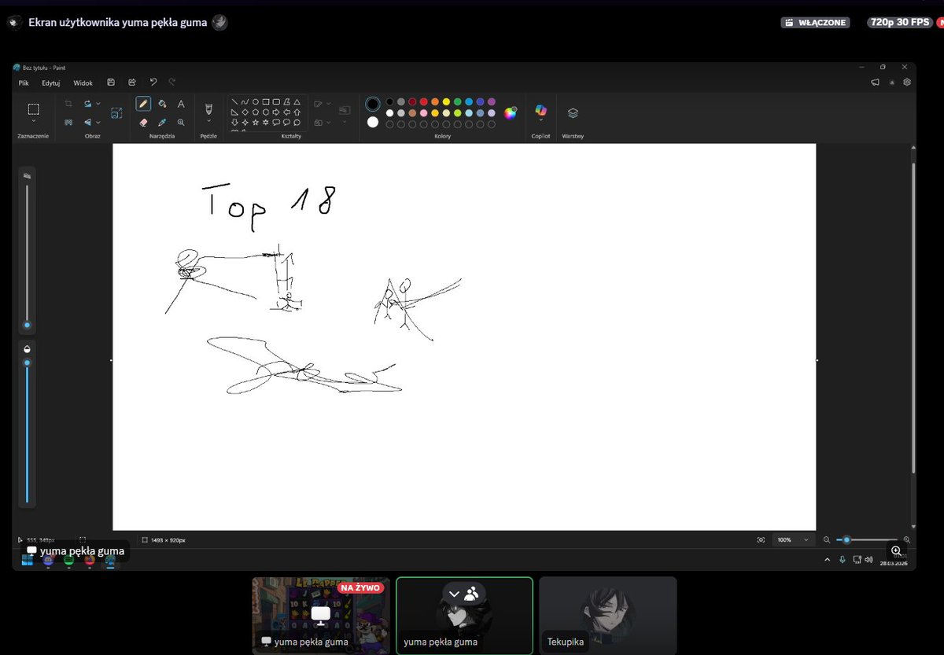The width and height of the screenshot is (944, 655).
Task: Choose the Fill bucket tool
Action: (x=162, y=104)
